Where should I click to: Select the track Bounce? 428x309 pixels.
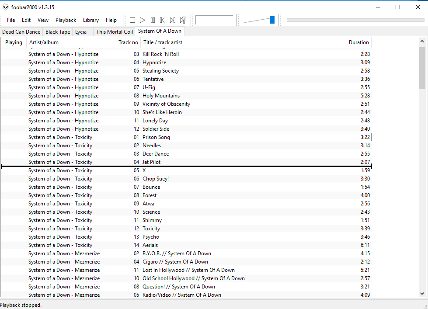click(186, 187)
